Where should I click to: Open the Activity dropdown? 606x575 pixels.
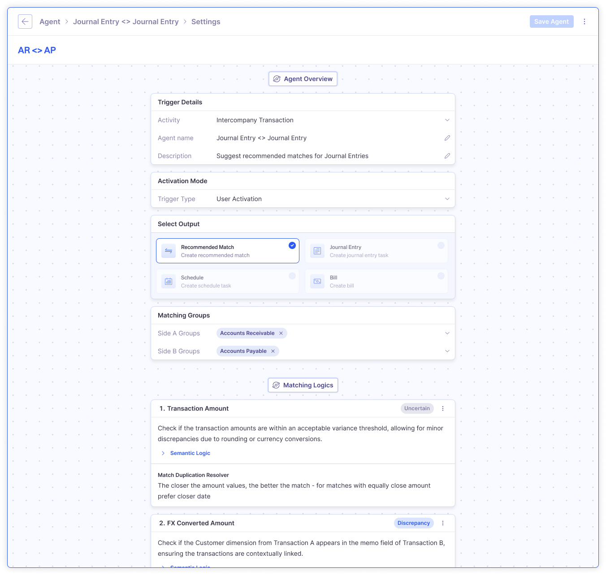pyautogui.click(x=447, y=120)
